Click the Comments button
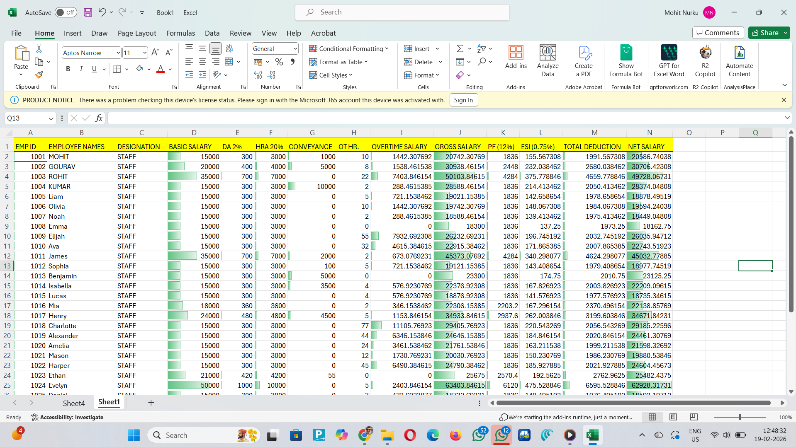The height and width of the screenshot is (447, 796). [718, 33]
